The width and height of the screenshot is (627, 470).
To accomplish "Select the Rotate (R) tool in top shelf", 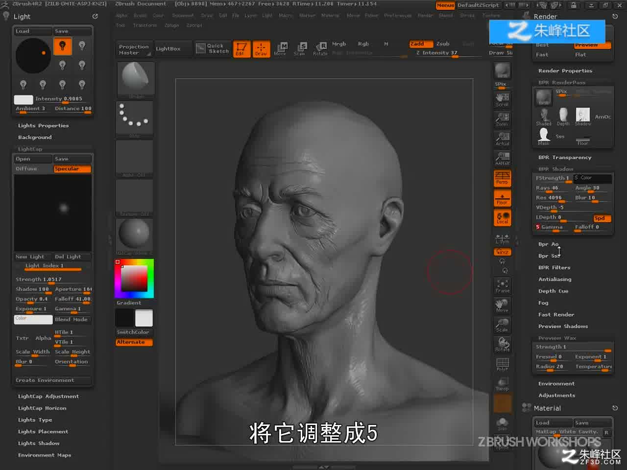I will (x=320, y=49).
